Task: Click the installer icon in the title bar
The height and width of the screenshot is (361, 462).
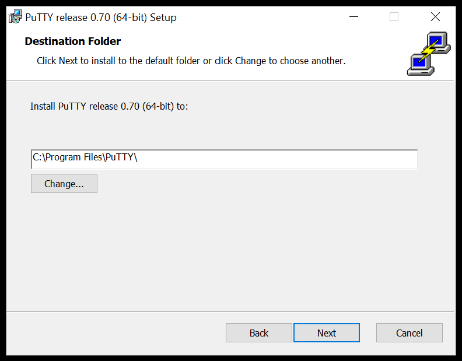Action: (x=15, y=17)
